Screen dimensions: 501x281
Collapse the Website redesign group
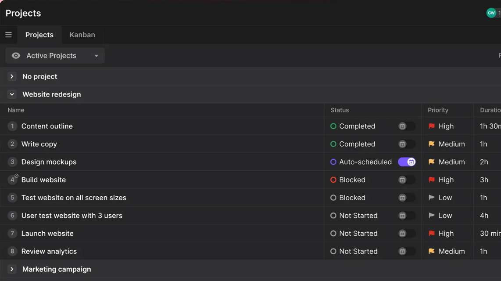pos(12,94)
